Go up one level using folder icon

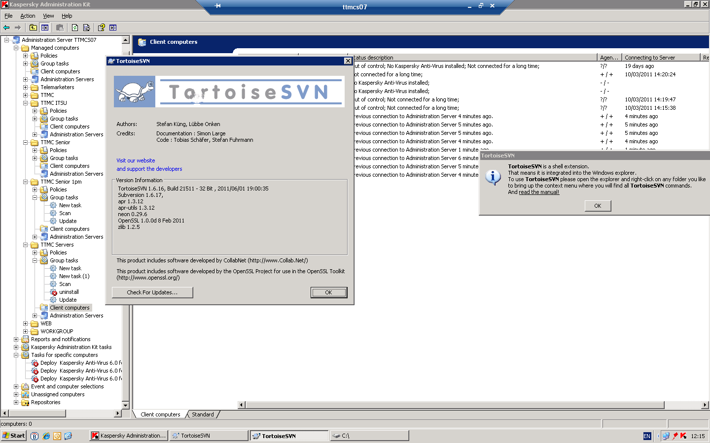pyautogui.click(x=33, y=28)
